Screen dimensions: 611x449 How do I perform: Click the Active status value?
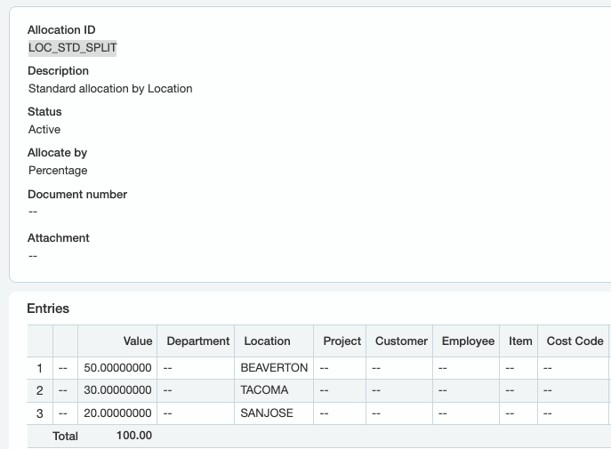[44, 130]
